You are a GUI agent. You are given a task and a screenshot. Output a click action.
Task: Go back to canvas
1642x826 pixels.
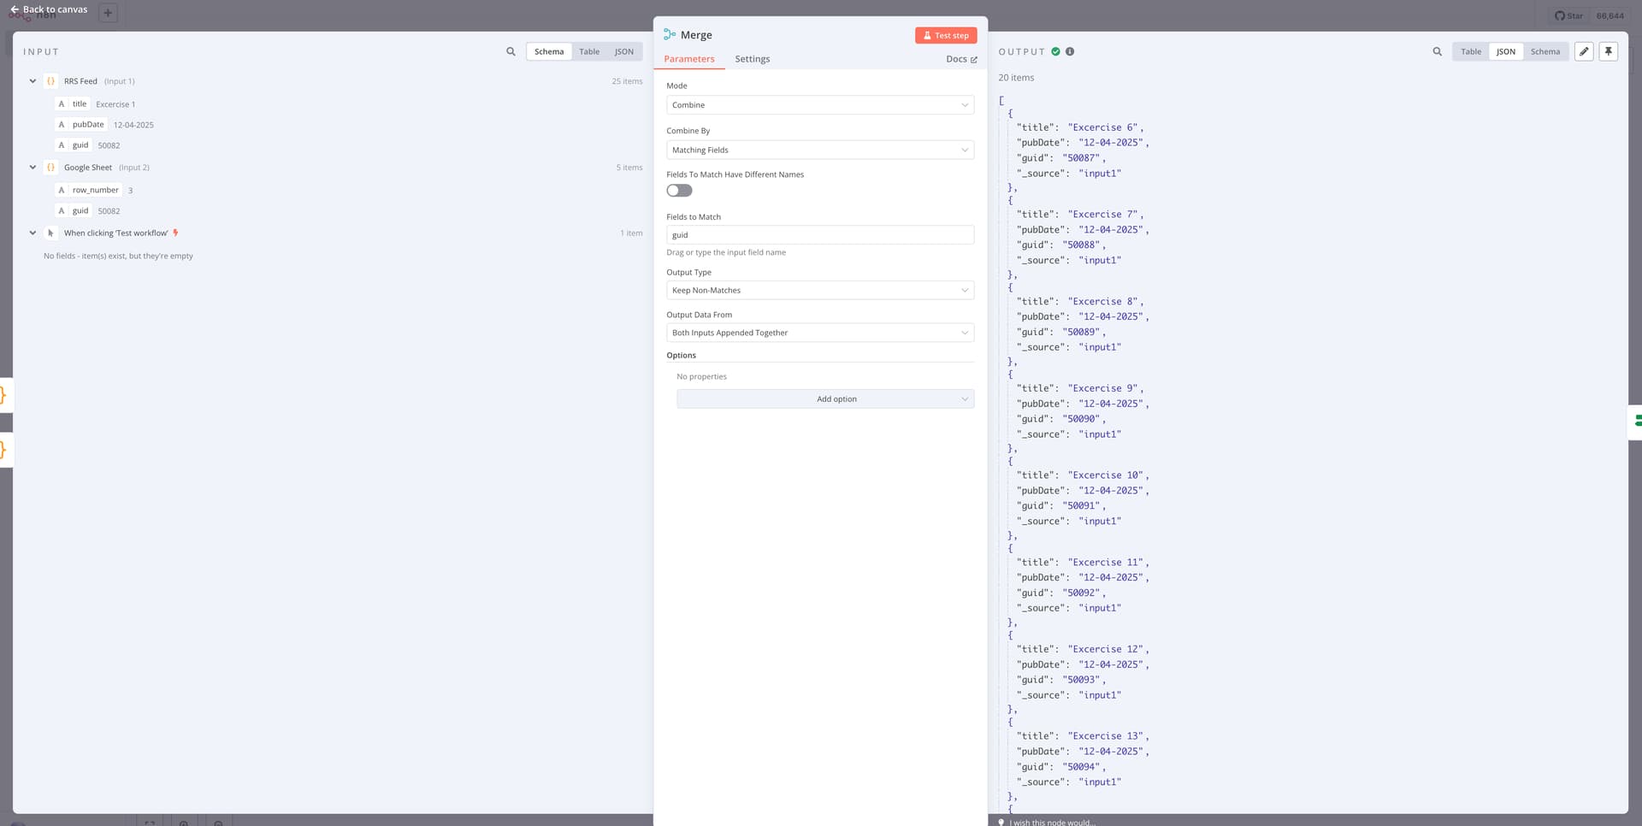click(49, 9)
